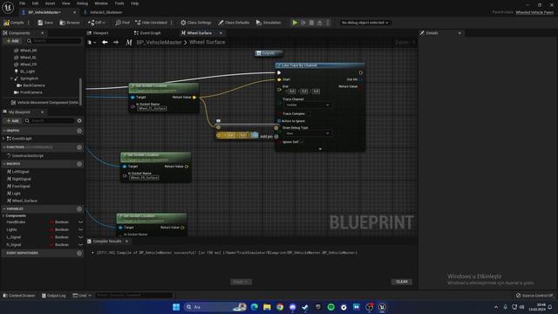The image size is (558, 314).
Task: Add event dispatcher via plus icon
Action: pyautogui.click(x=79, y=253)
